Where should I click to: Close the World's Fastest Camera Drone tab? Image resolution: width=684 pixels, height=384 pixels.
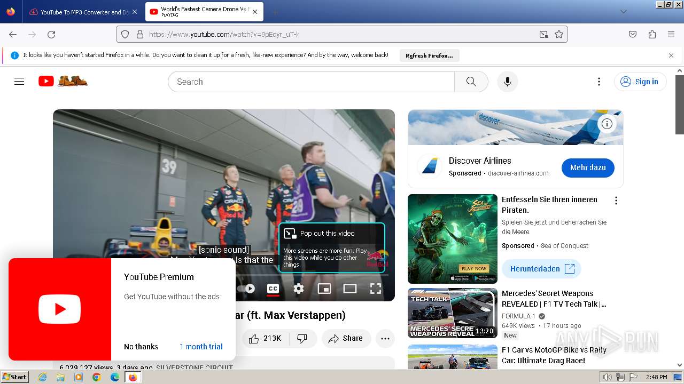click(x=255, y=12)
